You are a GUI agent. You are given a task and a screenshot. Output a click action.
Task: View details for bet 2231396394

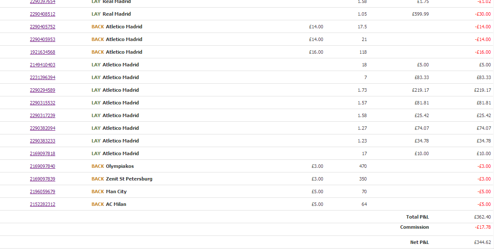coord(43,77)
